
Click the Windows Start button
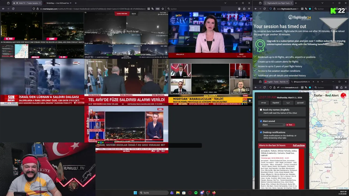tap(135, 193)
